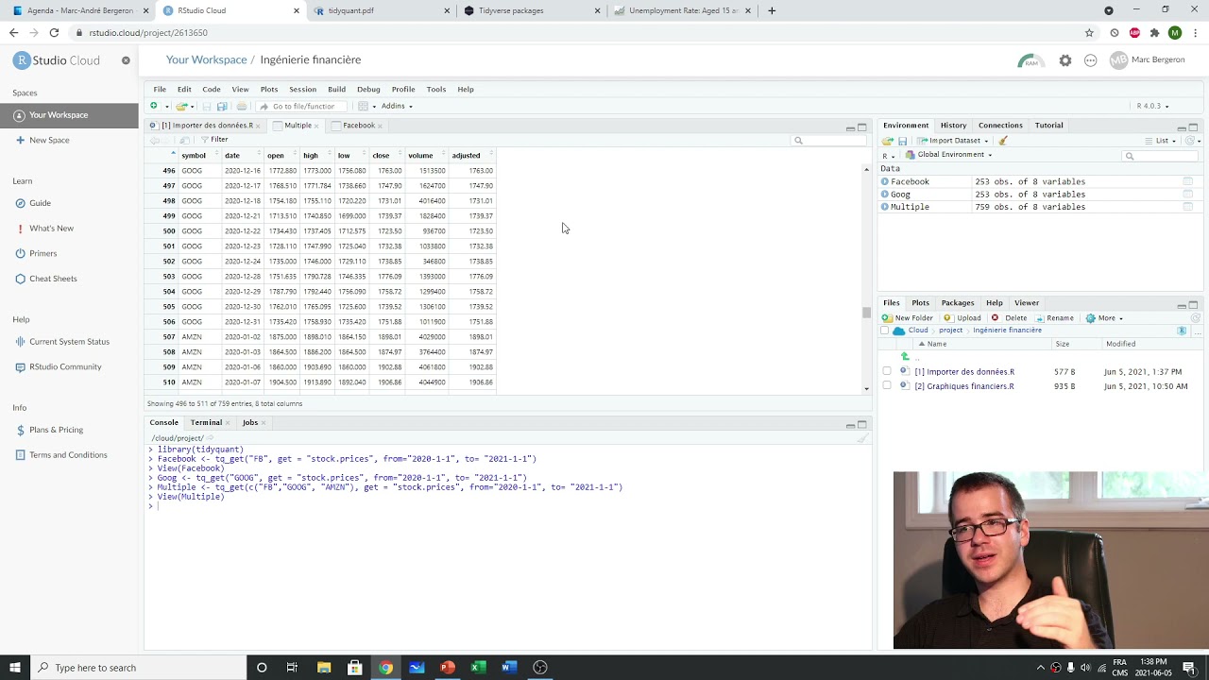Tick checkbox for [1] Importer des données.R
1209x680 pixels.
[887, 371]
